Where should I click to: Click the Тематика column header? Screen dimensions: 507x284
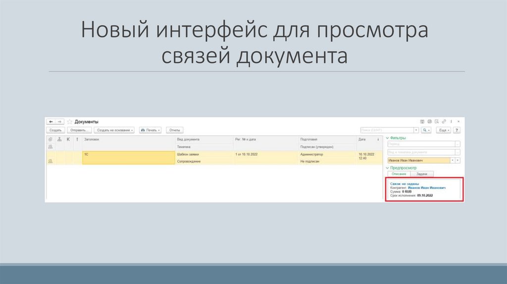(204, 146)
